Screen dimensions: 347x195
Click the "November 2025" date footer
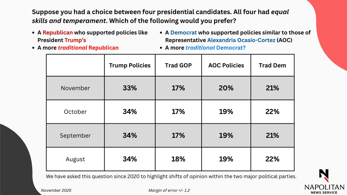56,190
